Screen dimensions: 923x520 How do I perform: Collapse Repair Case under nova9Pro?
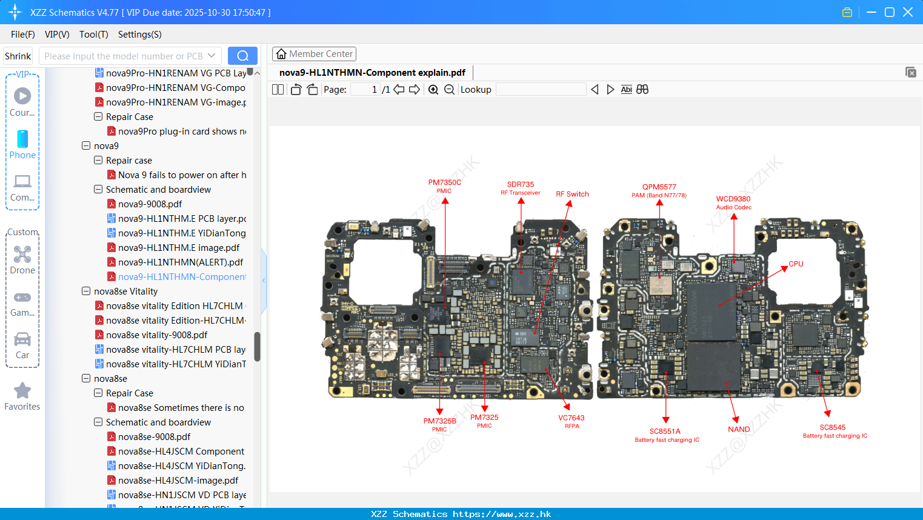point(98,116)
